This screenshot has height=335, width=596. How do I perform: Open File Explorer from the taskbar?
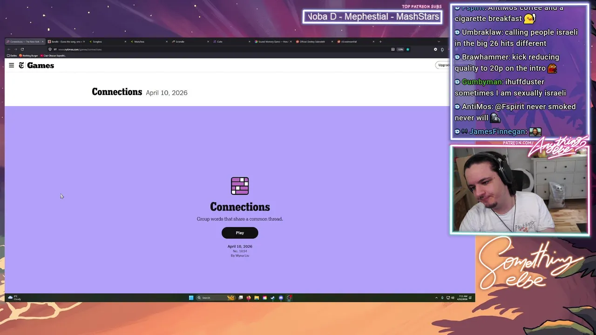click(x=257, y=298)
